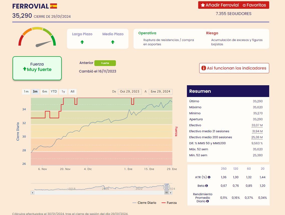Click the Dif. % MMS 50 y MMS200 value
The height and width of the screenshot is (215, 285).
pos(257,143)
